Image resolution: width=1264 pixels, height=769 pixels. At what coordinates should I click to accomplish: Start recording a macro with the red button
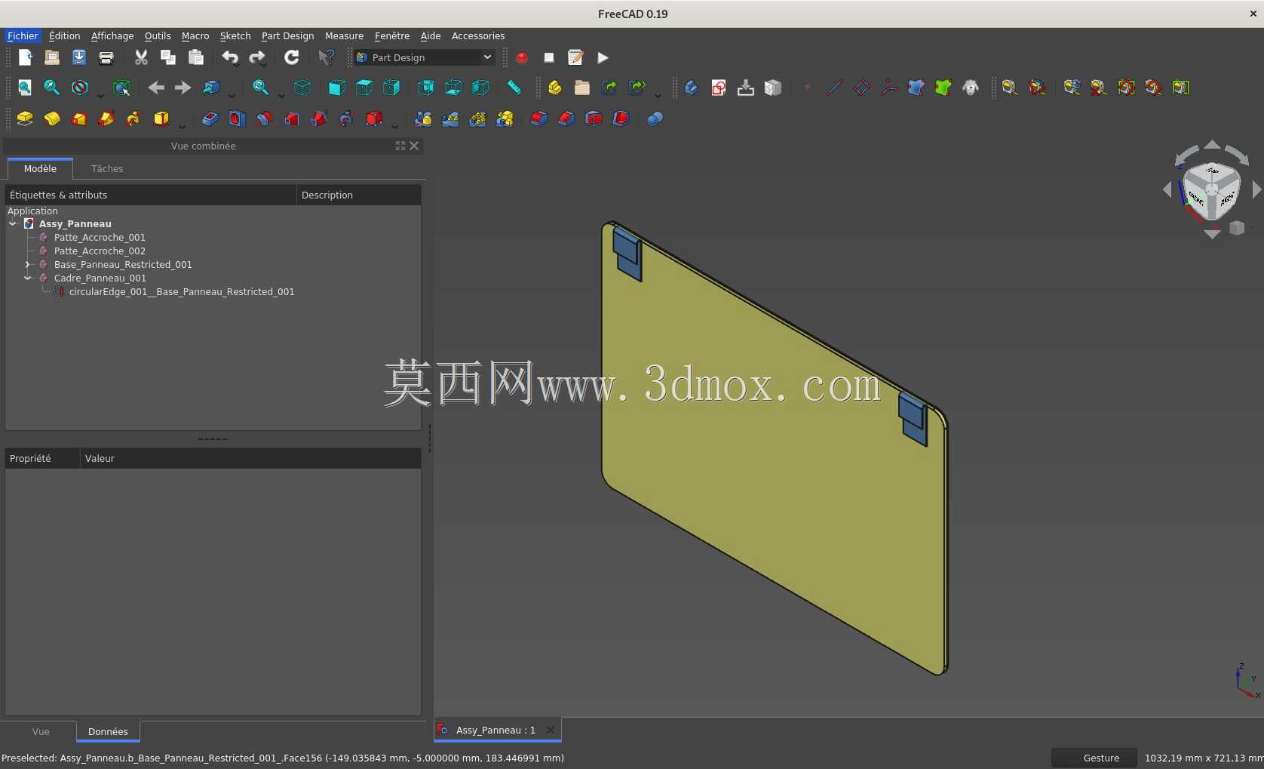click(x=522, y=57)
